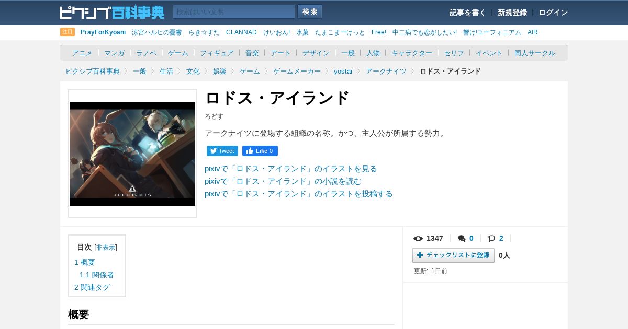This screenshot has width=628, height=329.
Task: Select ラノベ category menu item
Action: (146, 53)
